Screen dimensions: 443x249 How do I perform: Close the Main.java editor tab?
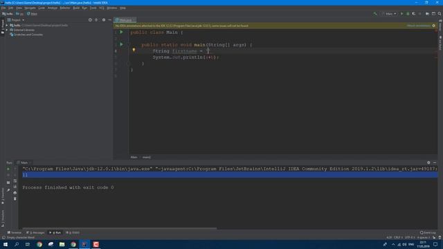pyautogui.click(x=134, y=20)
